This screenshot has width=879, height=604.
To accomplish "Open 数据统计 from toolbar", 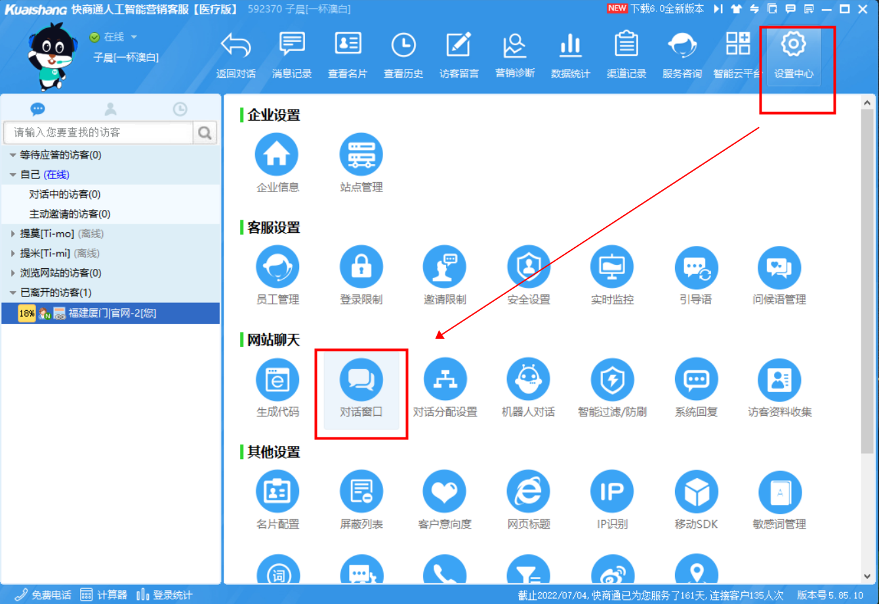I will 571,56.
